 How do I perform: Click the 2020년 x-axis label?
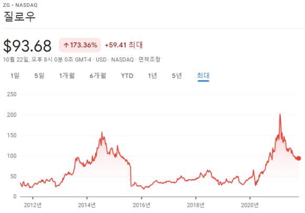tap(250, 205)
